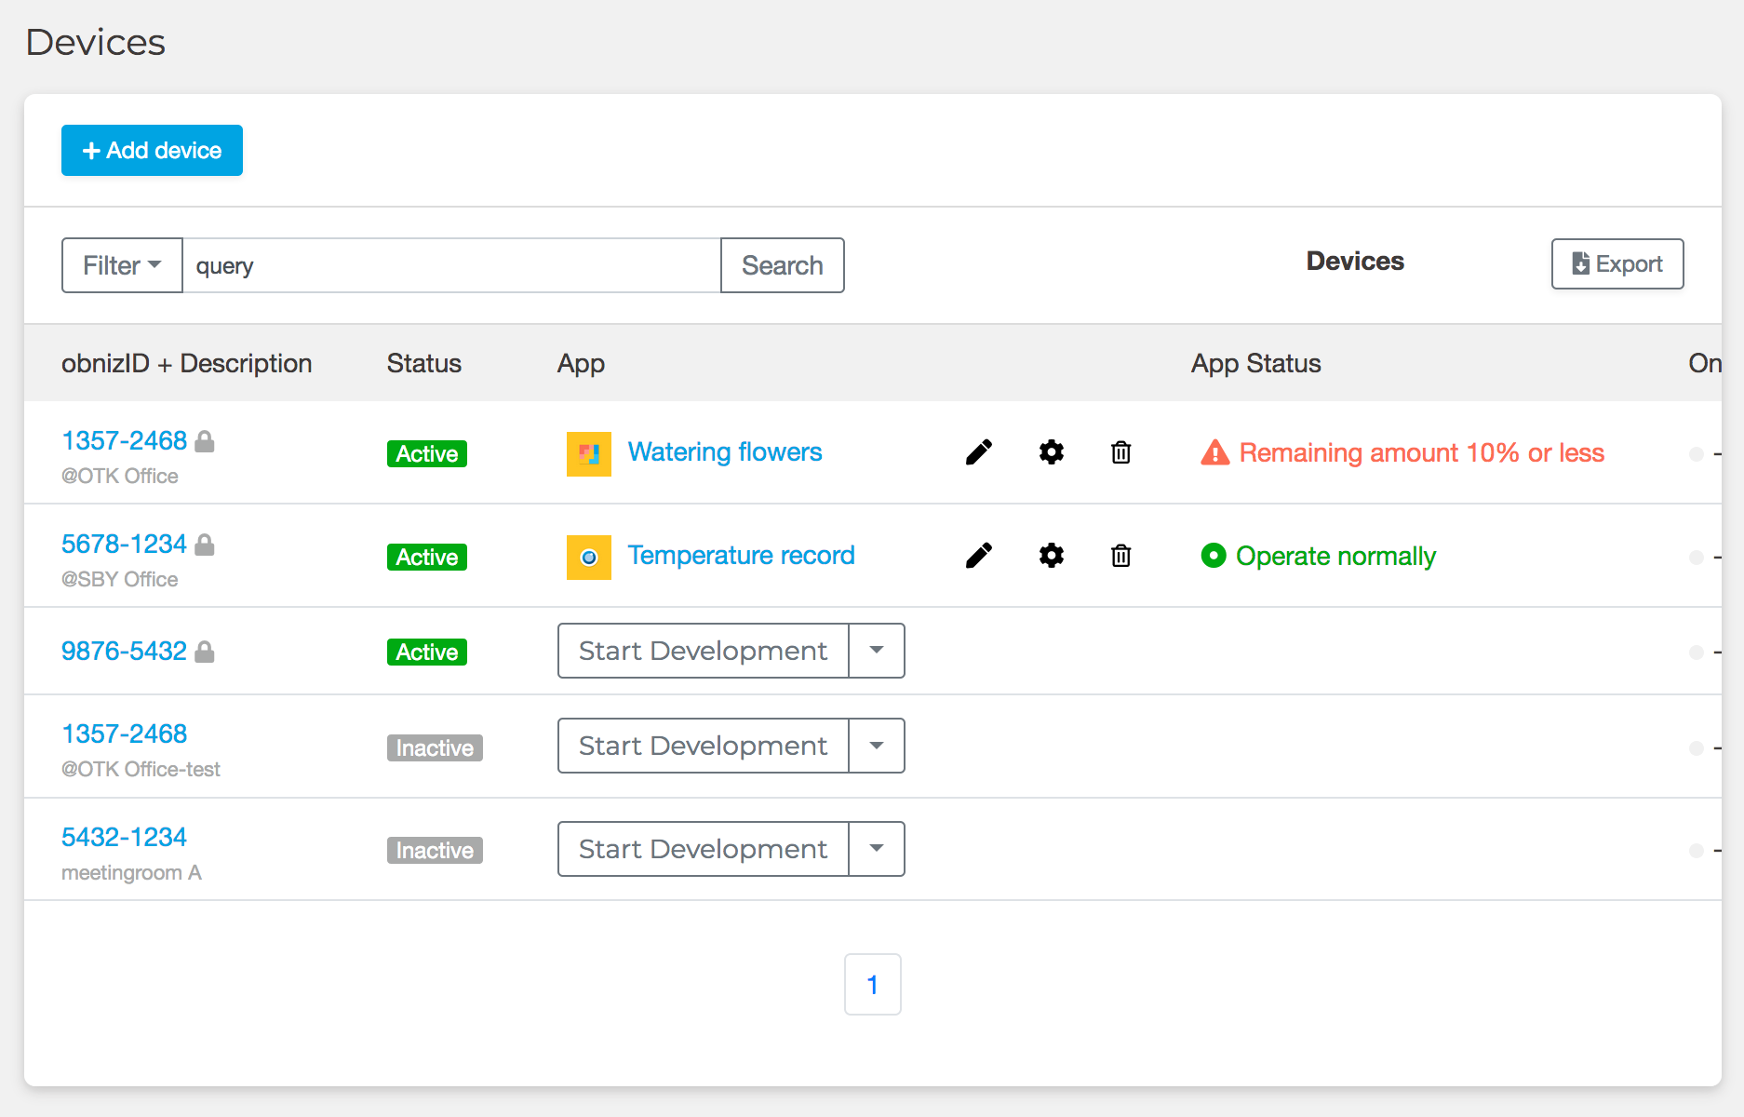The image size is (1744, 1117).
Task: Click the Watering flowers app thumbnail icon
Action: (588, 453)
